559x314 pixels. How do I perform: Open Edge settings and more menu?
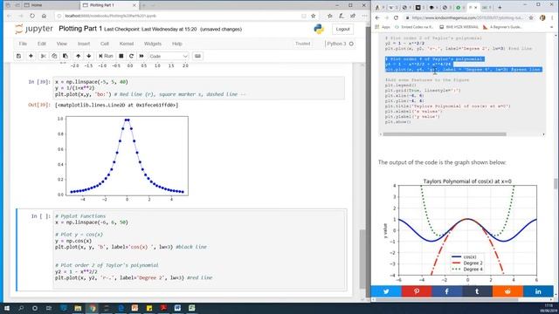(x=364, y=16)
